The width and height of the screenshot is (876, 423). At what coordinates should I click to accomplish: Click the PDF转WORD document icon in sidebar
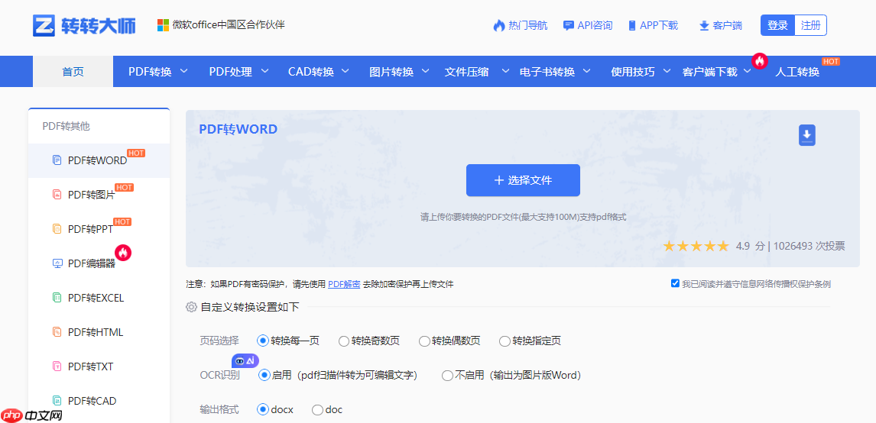click(57, 160)
